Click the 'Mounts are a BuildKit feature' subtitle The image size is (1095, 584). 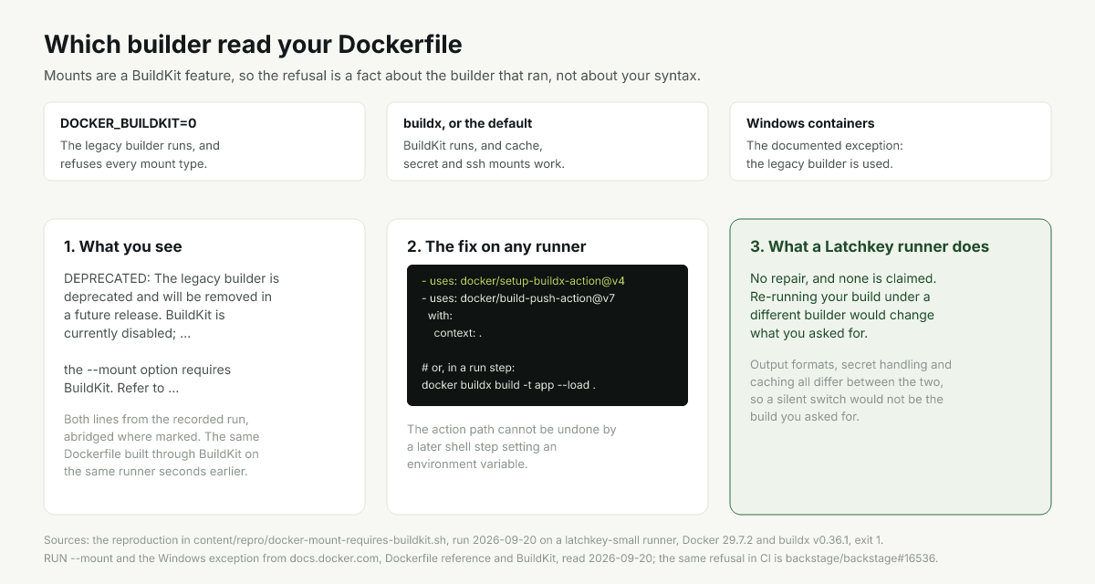point(372,76)
